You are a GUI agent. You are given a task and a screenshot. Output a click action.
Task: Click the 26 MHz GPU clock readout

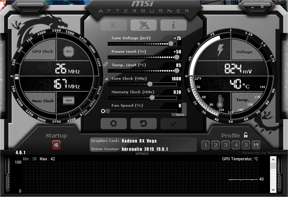tap(67, 69)
